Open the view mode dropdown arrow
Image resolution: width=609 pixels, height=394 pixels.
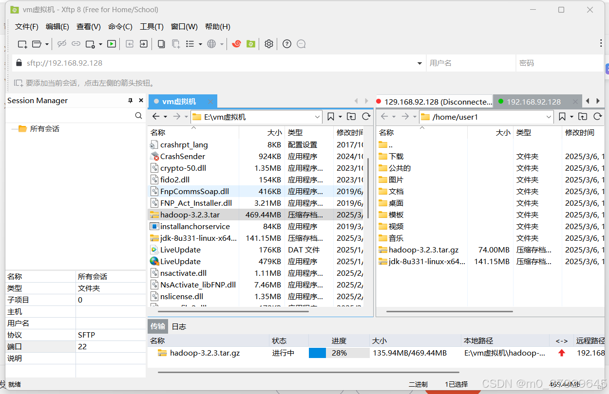pyautogui.click(x=200, y=44)
